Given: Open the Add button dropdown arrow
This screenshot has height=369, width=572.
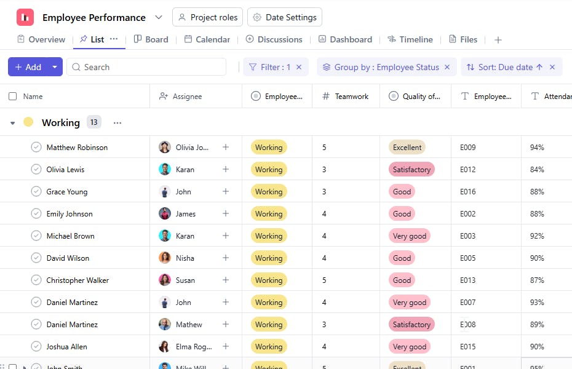Looking at the screenshot, I should [55, 67].
